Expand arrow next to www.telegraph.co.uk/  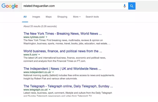(50, 90)
